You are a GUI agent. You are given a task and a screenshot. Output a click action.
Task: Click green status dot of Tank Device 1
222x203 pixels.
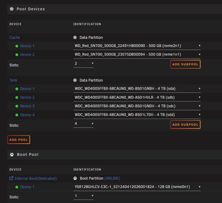pyautogui.click(x=17, y=89)
